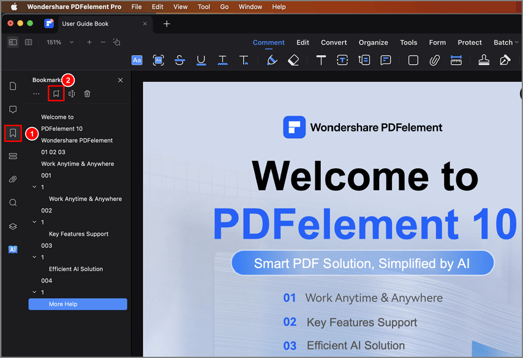Click the Rename bookmark icon

72,94
